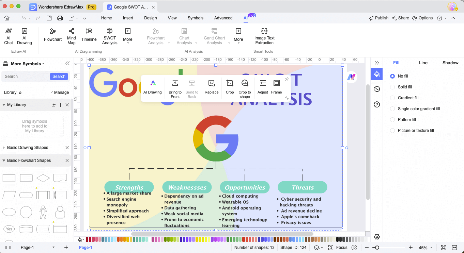The width and height of the screenshot is (464, 253).
Task: Open the help panel icon in sidebar
Action: [x=377, y=104]
